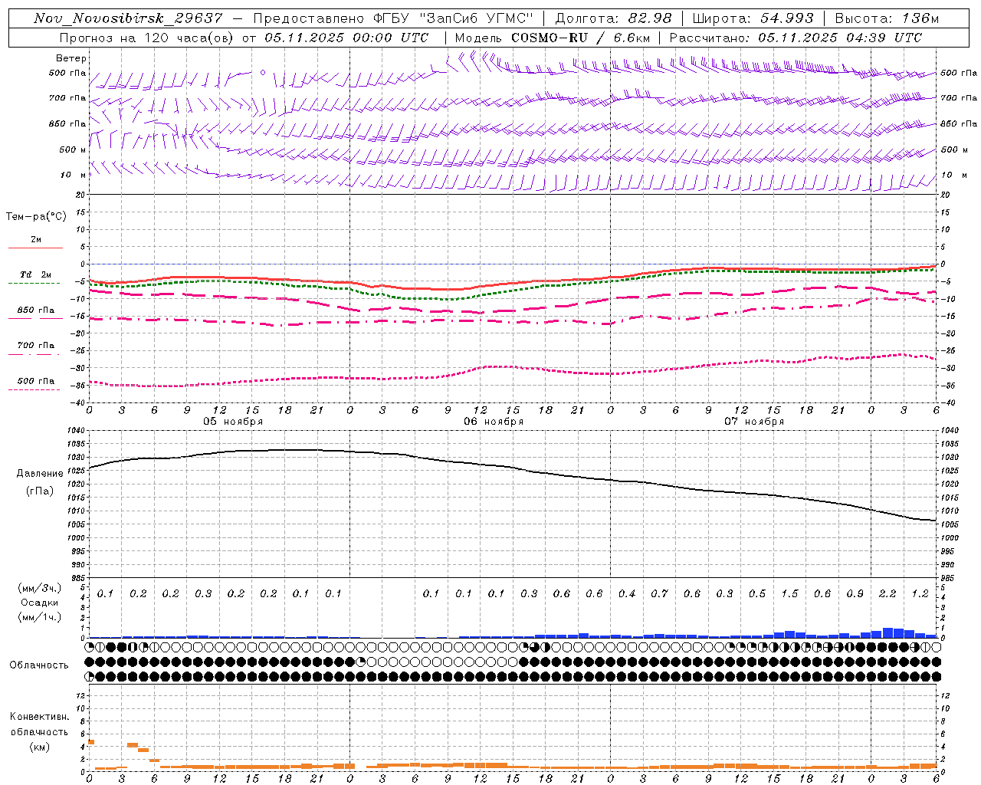
Task: Click the (мм/3ч.) precipitation unit label
Action: point(40,588)
